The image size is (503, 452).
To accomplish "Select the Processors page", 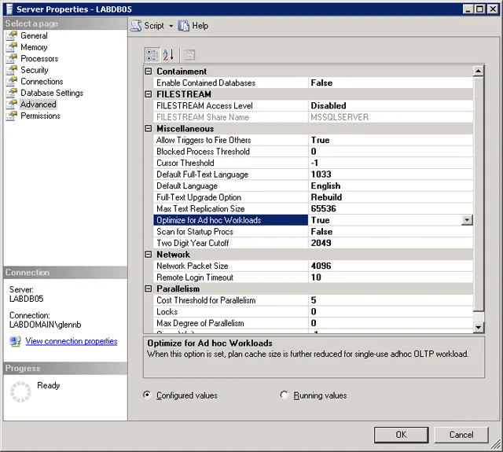I will (39, 59).
